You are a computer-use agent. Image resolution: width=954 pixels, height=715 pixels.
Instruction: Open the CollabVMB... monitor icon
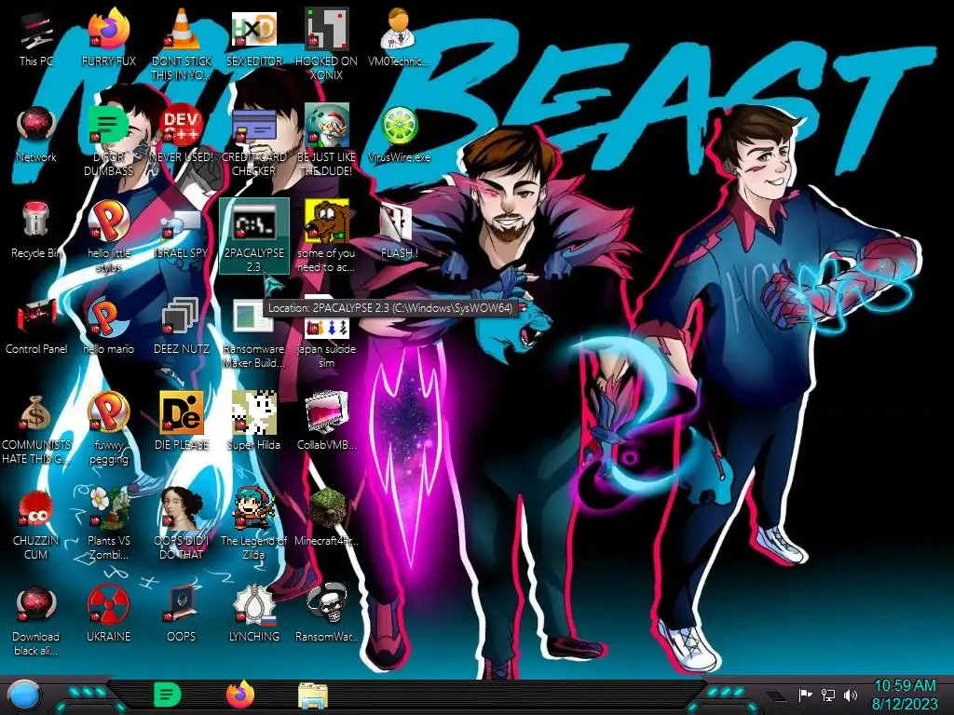coord(327,422)
